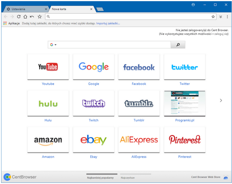232x184 pixels.
Task: Open the Aplikacje apps shortcut
Action: point(11,23)
